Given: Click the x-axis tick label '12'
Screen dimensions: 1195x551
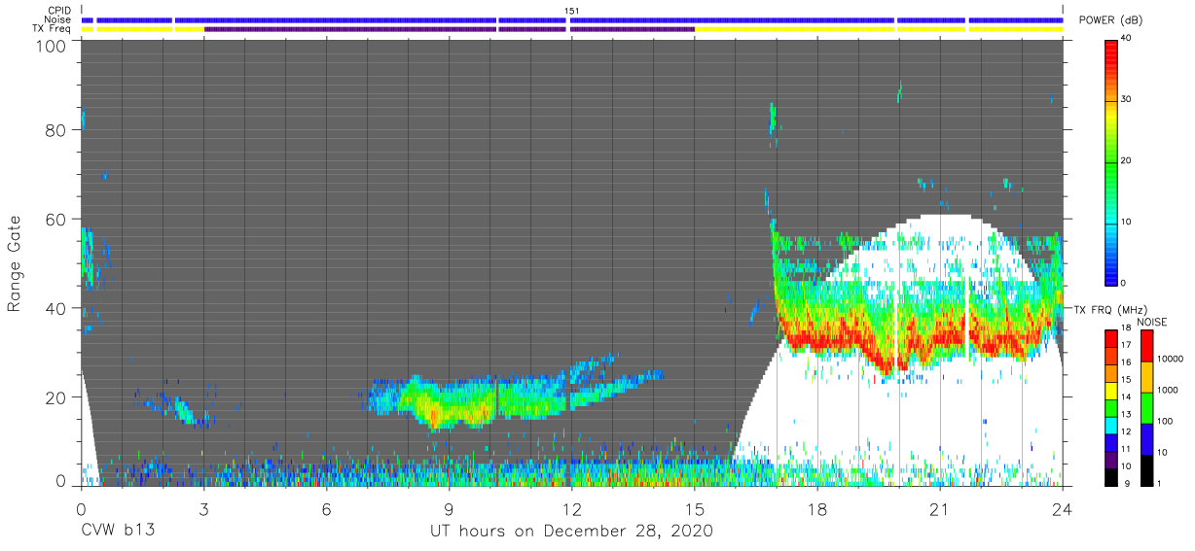Looking at the screenshot, I should click(x=571, y=508).
